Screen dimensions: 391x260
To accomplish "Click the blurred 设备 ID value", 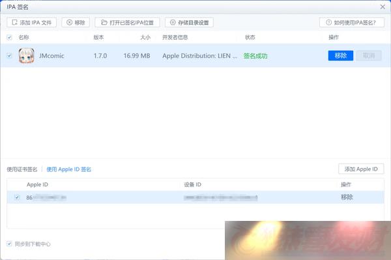I will [x=221, y=197].
